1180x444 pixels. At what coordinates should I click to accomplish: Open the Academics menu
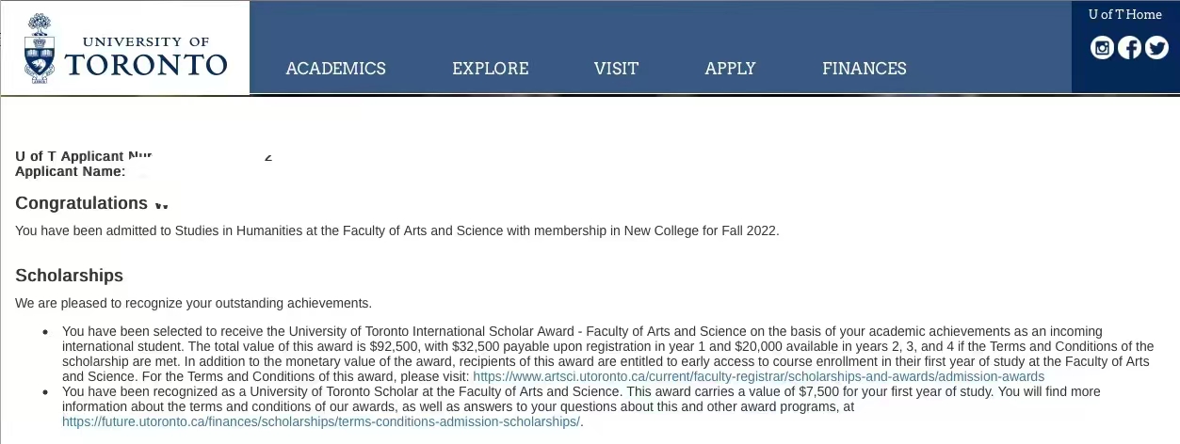point(335,69)
